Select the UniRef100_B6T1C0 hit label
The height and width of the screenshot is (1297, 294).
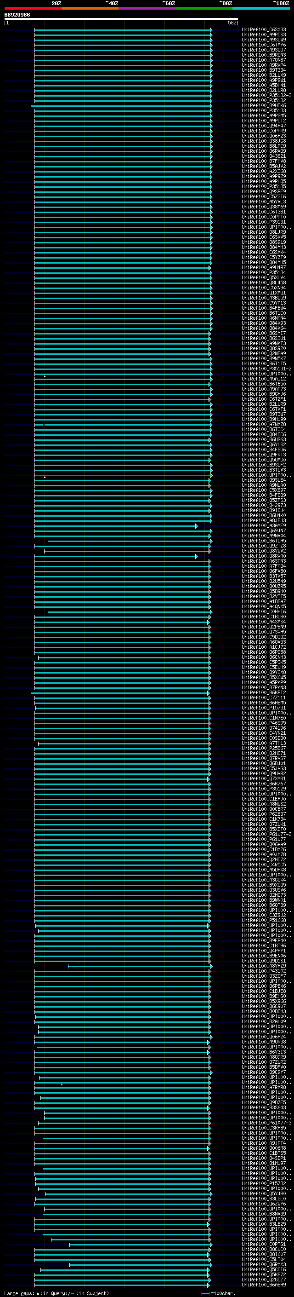264,313
